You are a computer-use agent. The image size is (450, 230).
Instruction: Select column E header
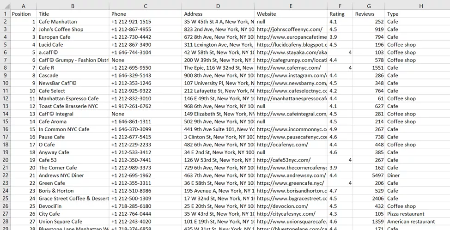point(291,6)
